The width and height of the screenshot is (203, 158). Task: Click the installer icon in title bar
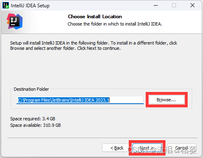coord(6,5)
